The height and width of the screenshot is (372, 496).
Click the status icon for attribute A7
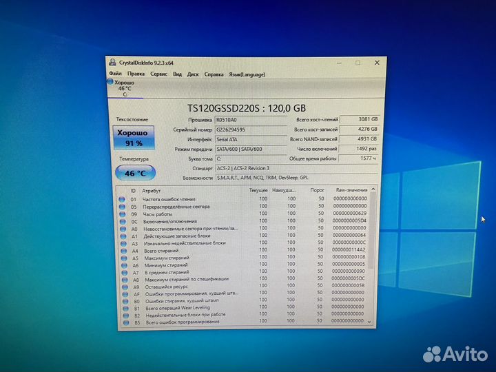pos(125,272)
